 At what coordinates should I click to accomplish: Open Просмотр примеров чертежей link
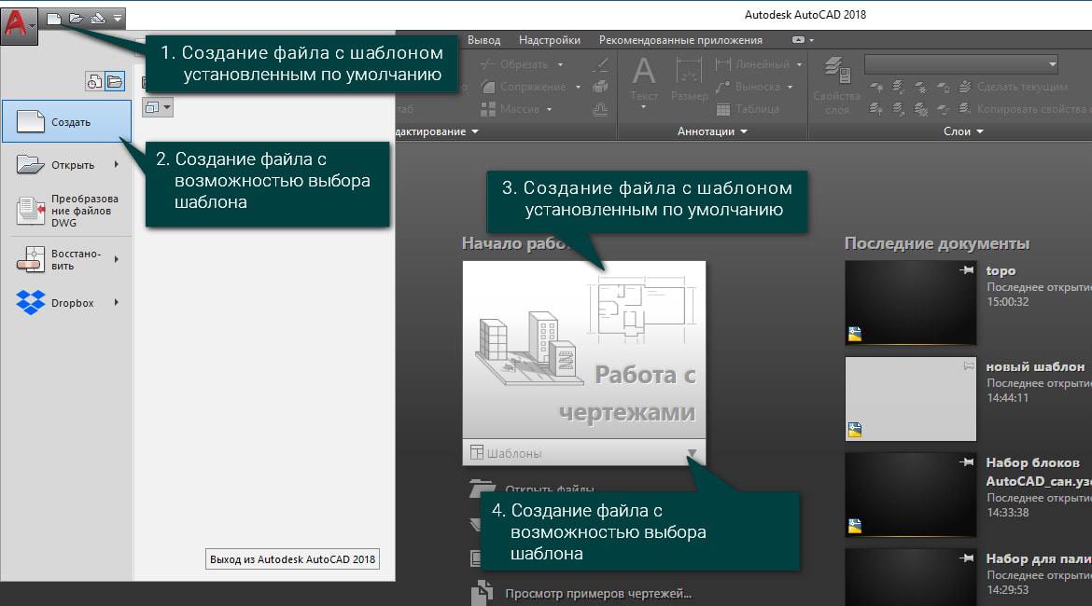pyautogui.click(x=598, y=594)
